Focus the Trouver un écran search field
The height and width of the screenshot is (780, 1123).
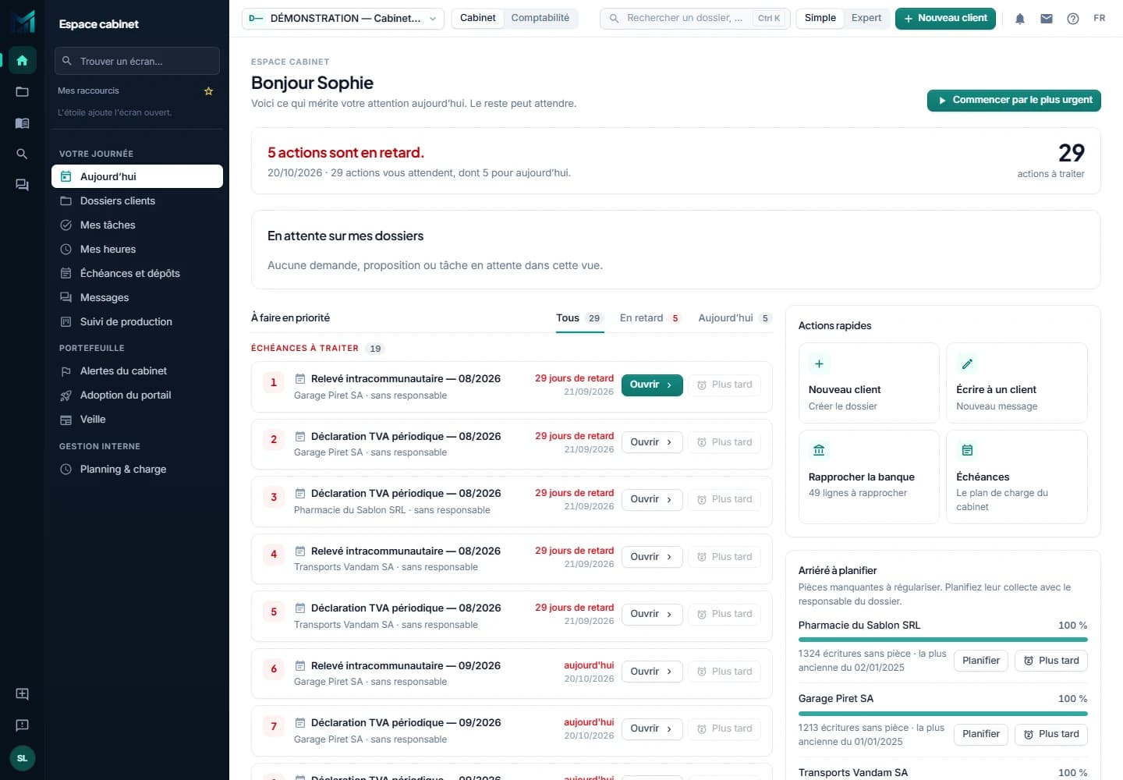point(137,61)
